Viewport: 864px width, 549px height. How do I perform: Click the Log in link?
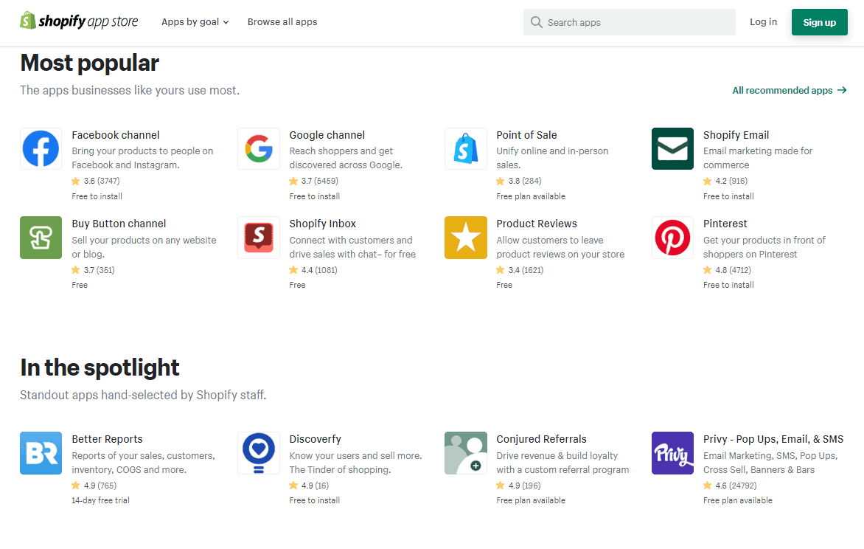click(763, 21)
